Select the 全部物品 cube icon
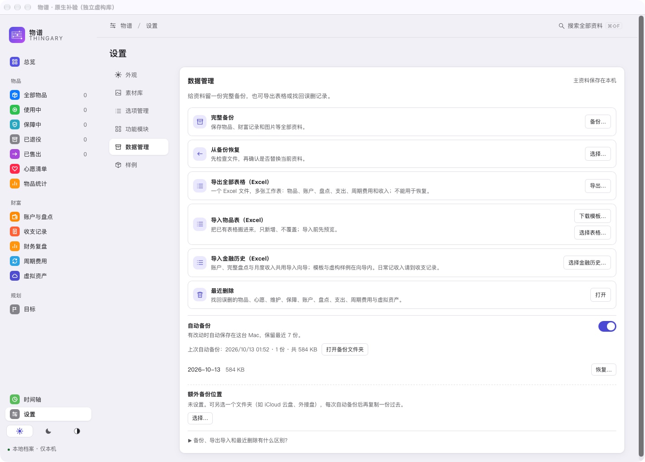645x462 pixels. [15, 95]
